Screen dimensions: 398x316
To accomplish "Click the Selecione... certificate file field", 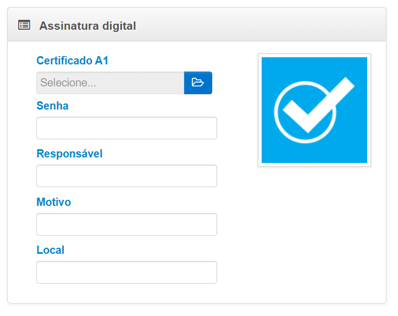I will pyautogui.click(x=110, y=83).
